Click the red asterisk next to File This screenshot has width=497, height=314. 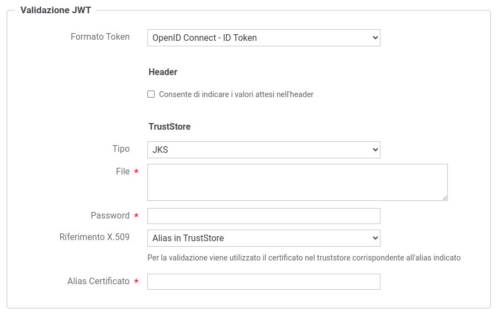coord(136,172)
